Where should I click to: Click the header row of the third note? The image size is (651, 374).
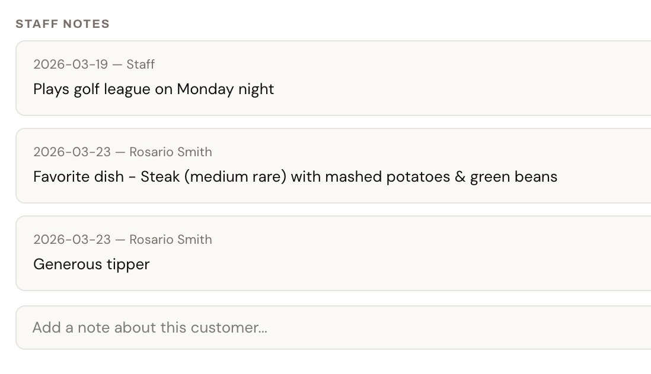(123, 239)
